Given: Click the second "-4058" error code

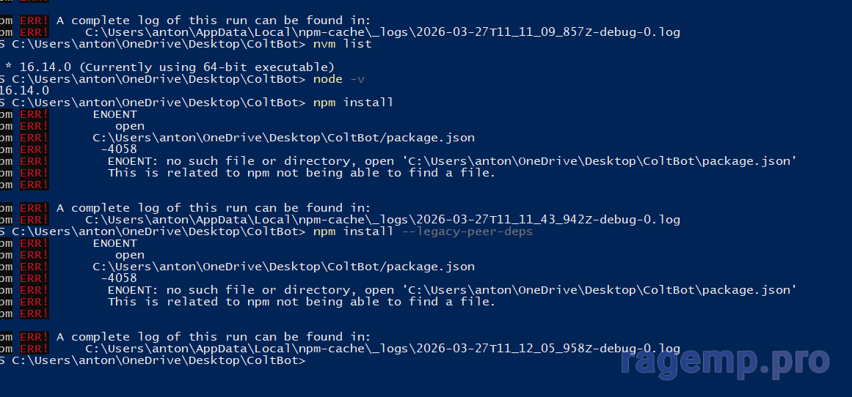Looking at the screenshot, I should [x=118, y=278].
